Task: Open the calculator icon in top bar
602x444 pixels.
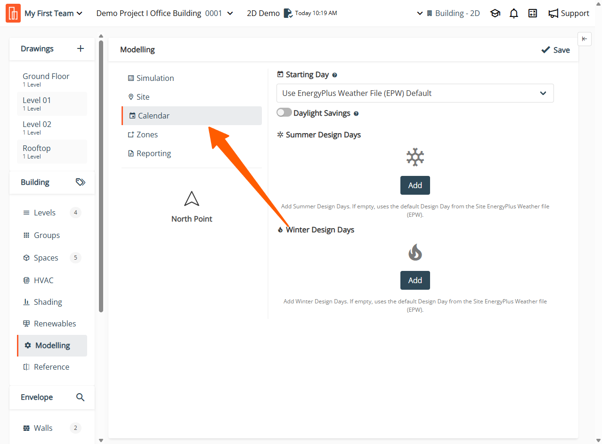Action: click(533, 14)
